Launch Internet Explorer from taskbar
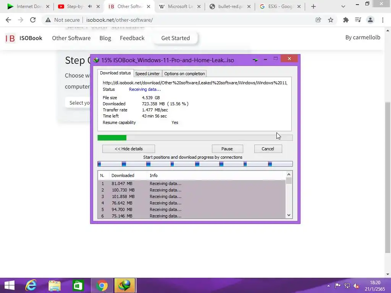 click(x=31, y=285)
